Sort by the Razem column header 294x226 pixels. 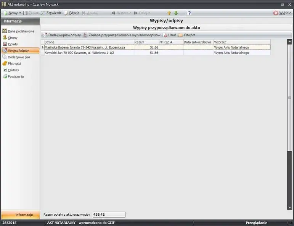(x=146, y=42)
